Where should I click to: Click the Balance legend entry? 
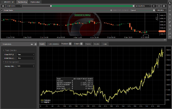[46, 100]
